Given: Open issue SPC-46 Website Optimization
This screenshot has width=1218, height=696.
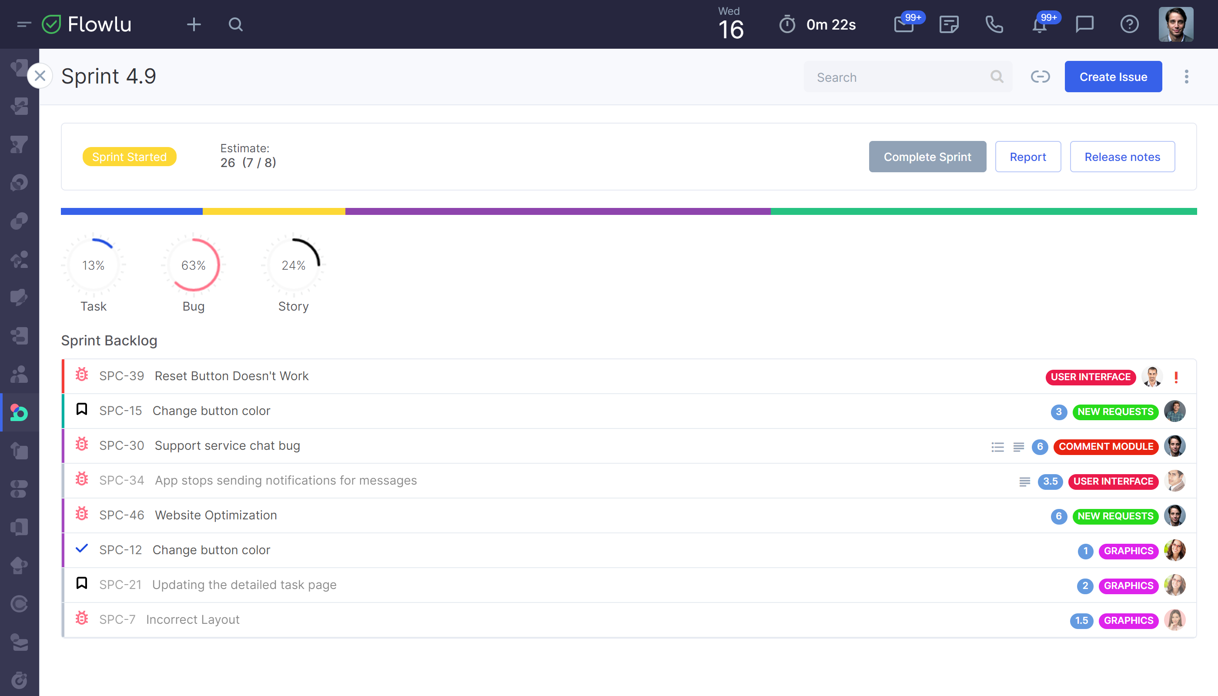Looking at the screenshot, I should point(629,515).
